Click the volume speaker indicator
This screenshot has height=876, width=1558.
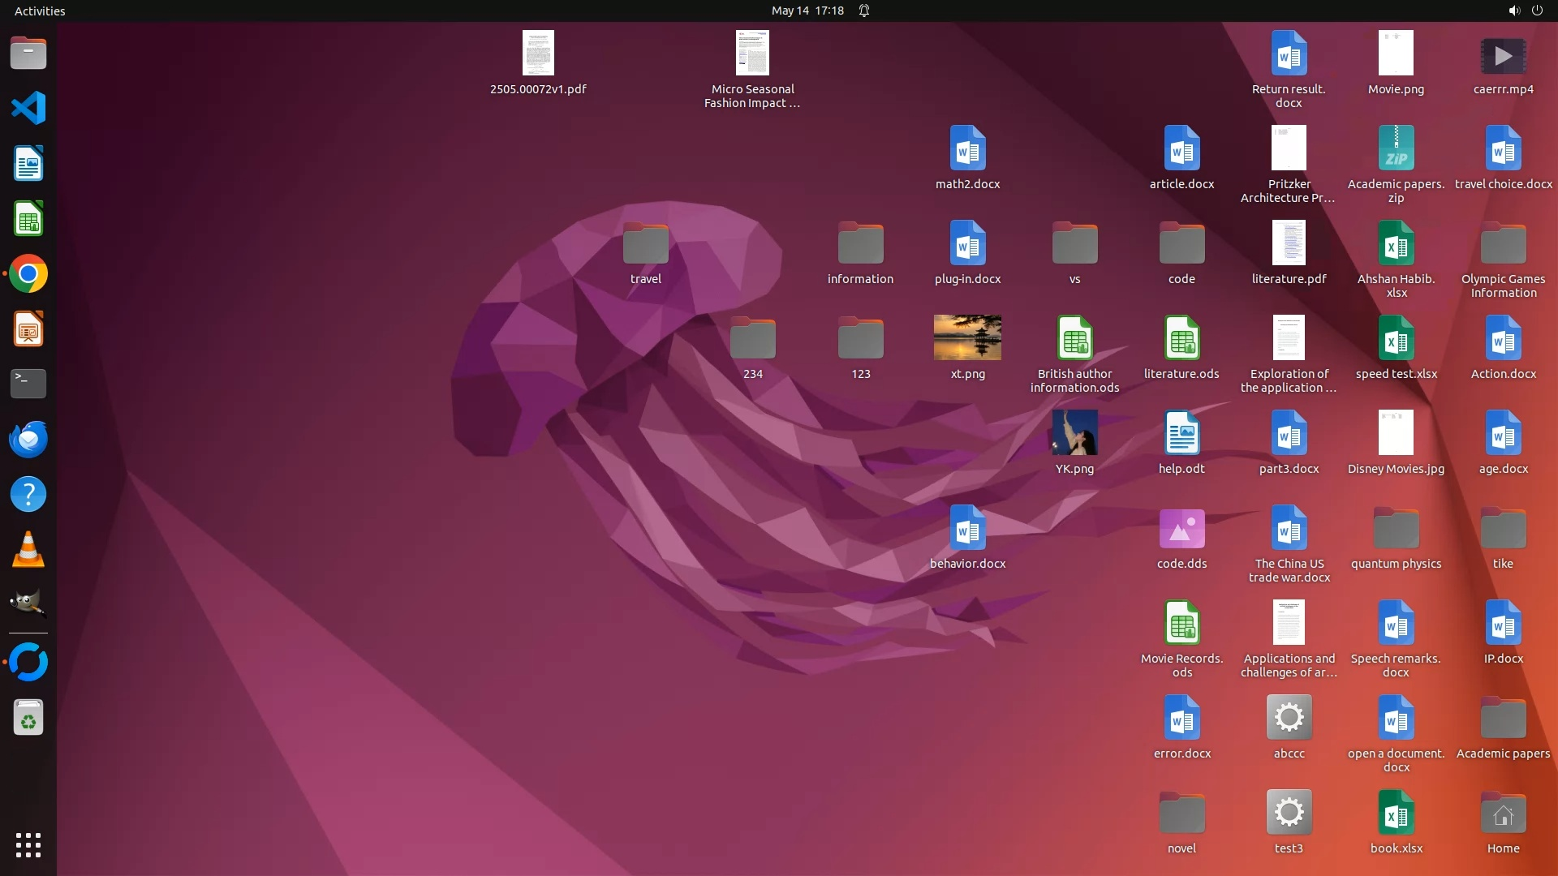pyautogui.click(x=1513, y=11)
